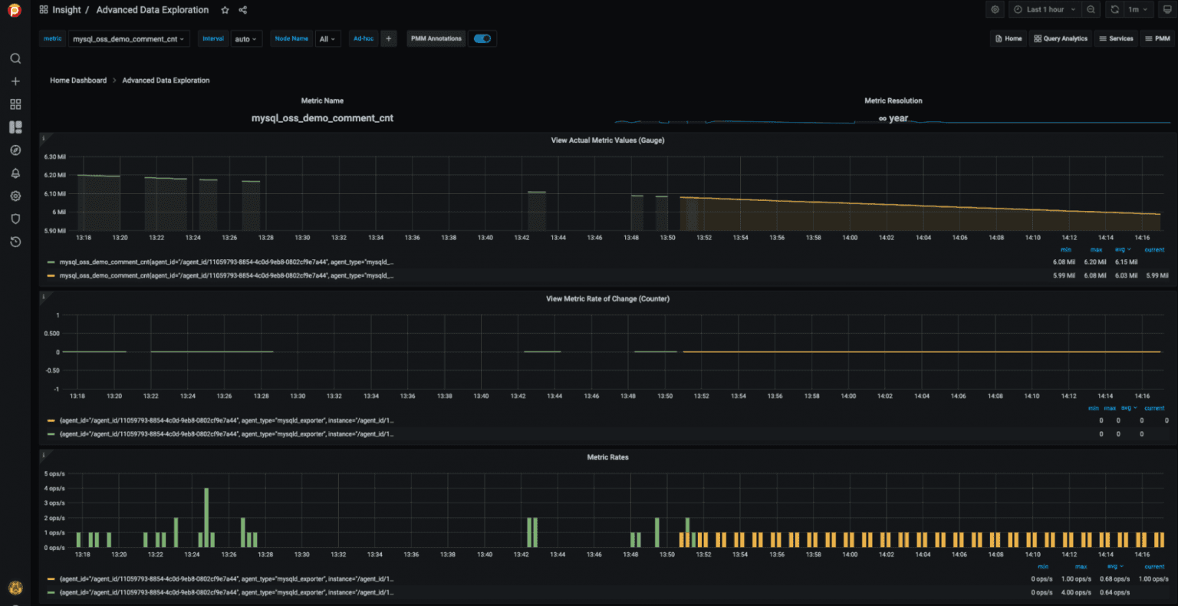Zoom out time range with magnifier icon
The width and height of the screenshot is (1178, 606).
tap(1091, 10)
